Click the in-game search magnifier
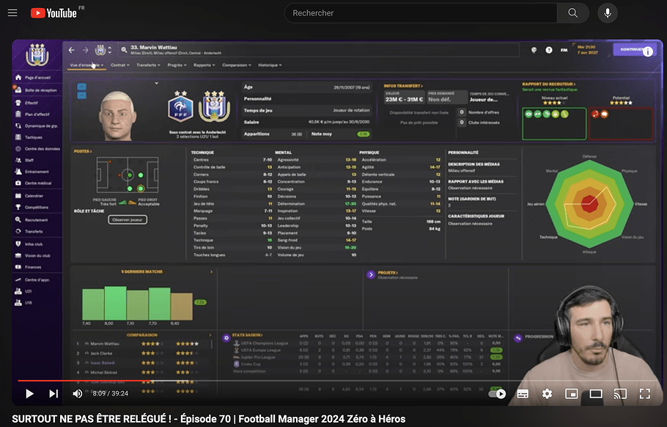 pyautogui.click(x=124, y=50)
